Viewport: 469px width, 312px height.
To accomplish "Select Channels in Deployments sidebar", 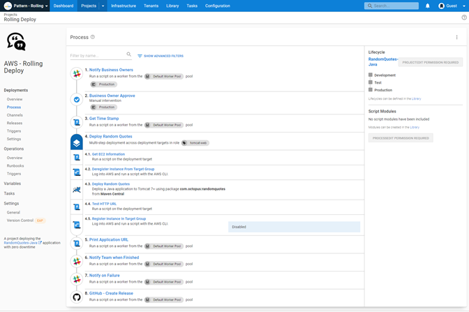I will (15, 115).
